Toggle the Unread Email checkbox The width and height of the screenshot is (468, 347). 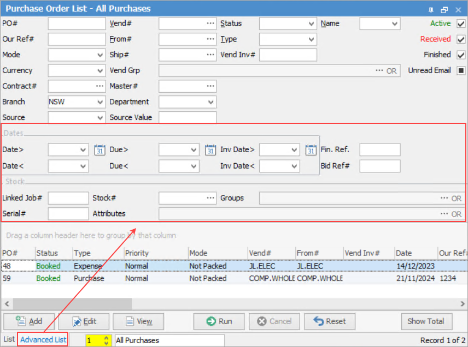point(461,70)
